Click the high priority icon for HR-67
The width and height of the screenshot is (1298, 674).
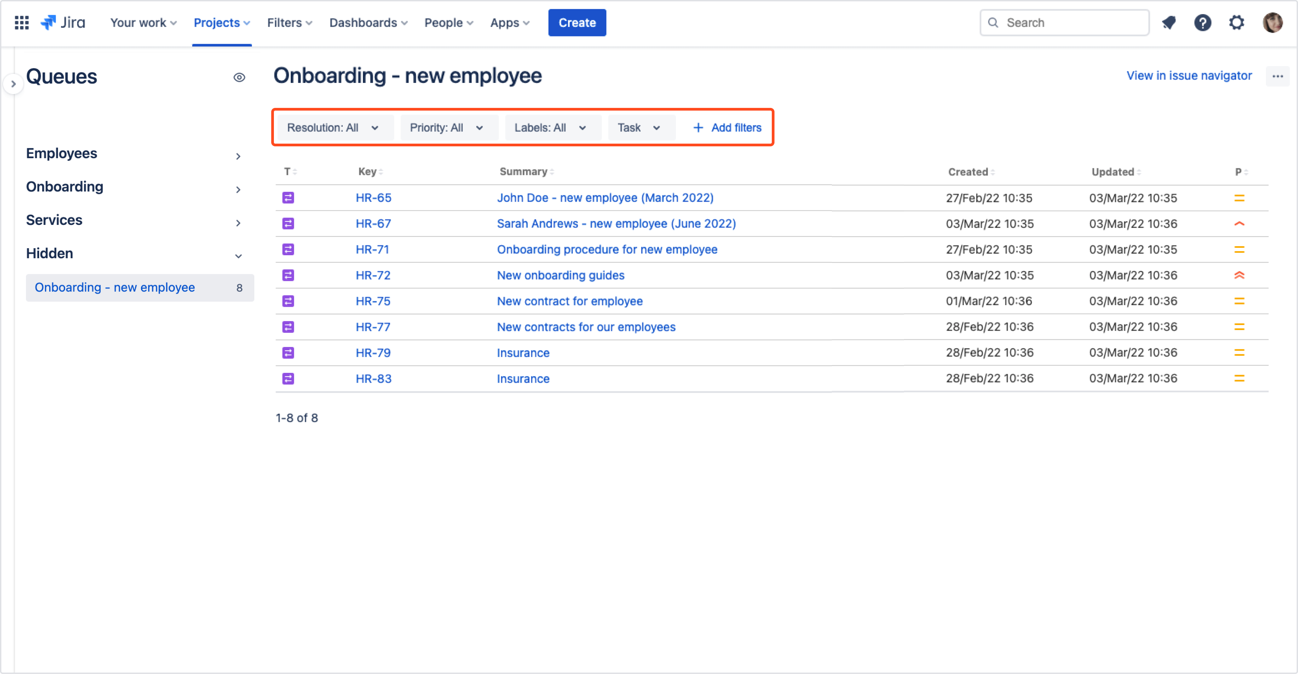click(1239, 224)
